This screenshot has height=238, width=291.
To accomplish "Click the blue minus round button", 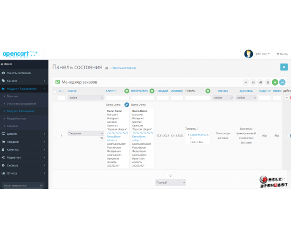I will tap(283, 82).
